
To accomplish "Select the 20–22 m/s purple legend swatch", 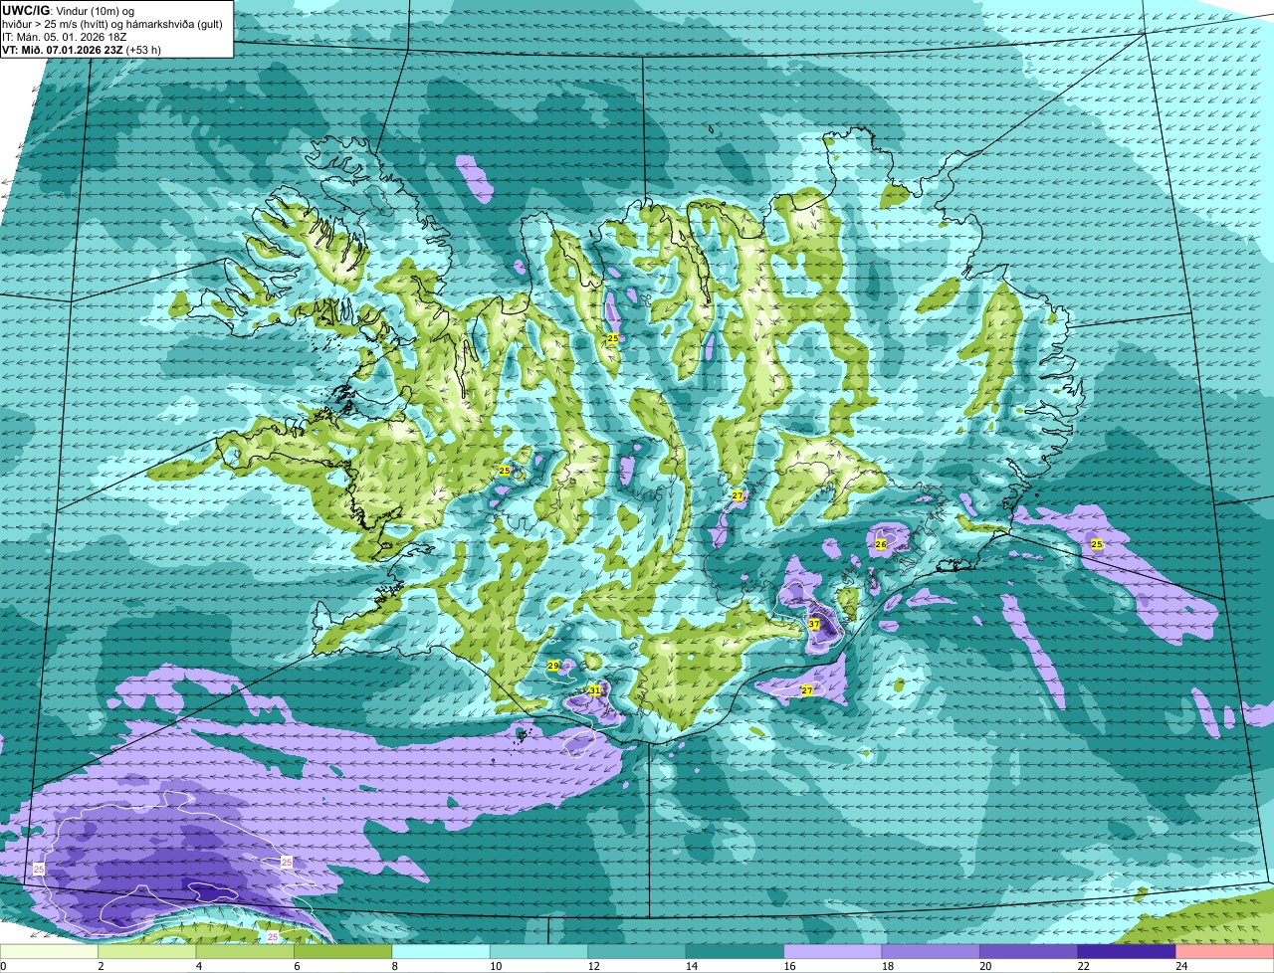I will tap(1029, 952).
